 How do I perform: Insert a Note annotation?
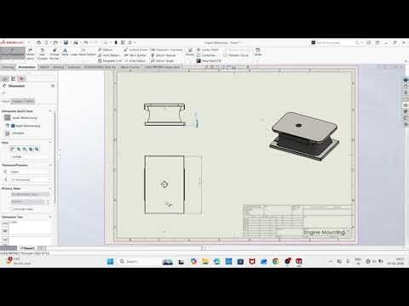point(65,52)
